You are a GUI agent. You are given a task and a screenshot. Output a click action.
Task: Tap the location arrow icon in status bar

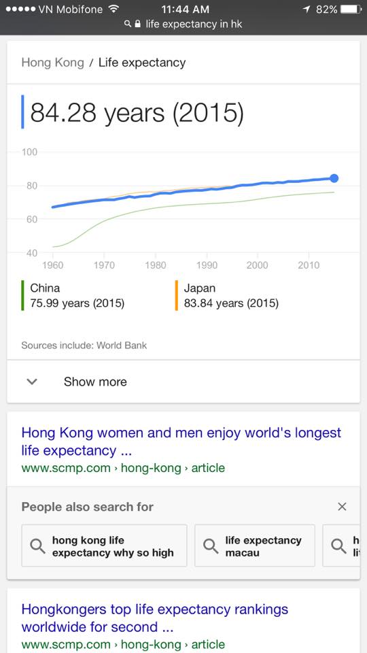(x=307, y=9)
